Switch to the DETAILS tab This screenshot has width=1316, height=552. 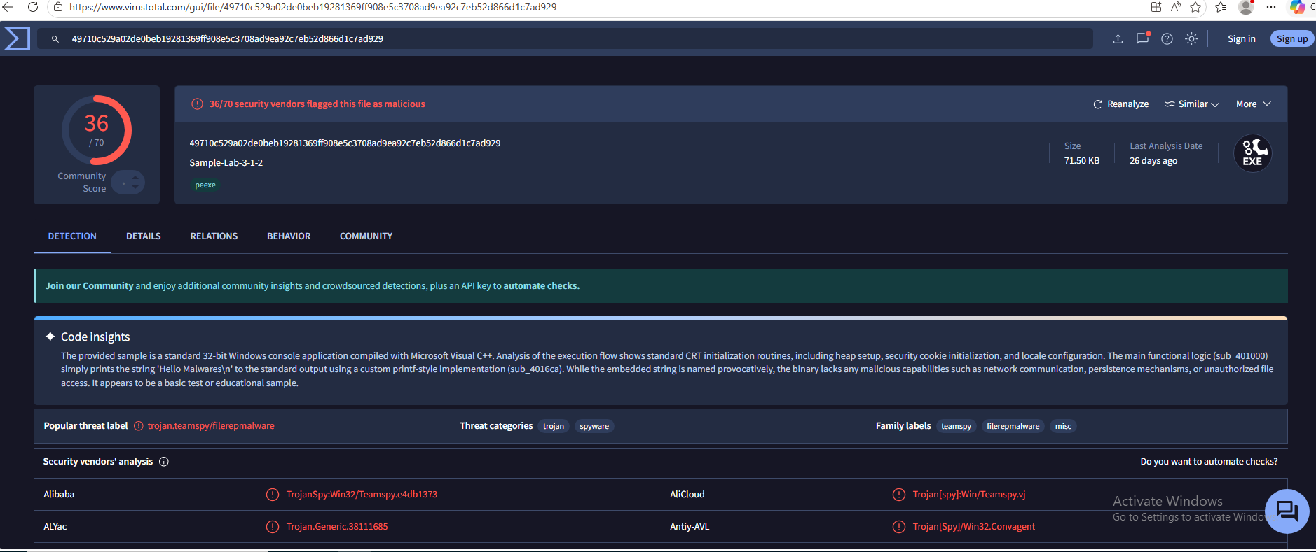click(144, 236)
